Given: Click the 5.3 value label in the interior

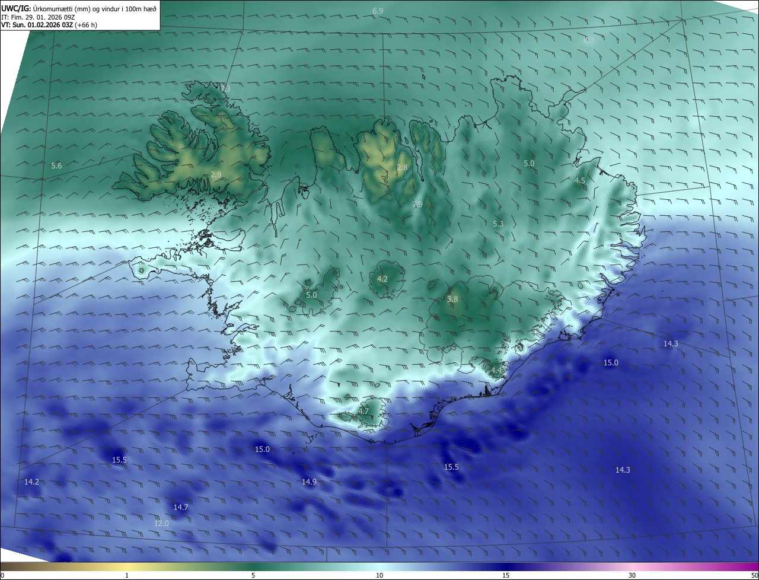Looking at the screenshot, I should pyautogui.click(x=498, y=224).
